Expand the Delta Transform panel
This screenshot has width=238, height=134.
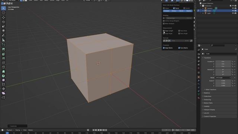[x=211, y=90]
